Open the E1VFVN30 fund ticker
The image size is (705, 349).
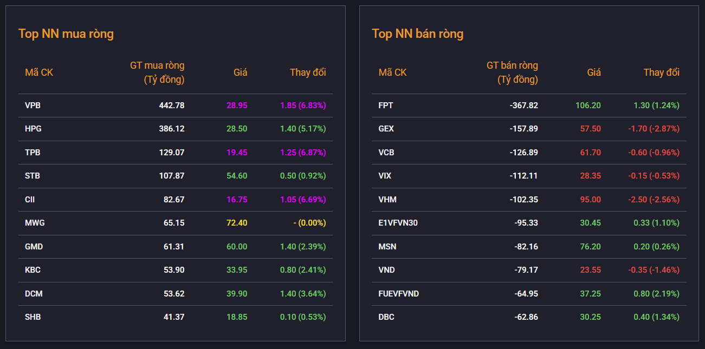(x=398, y=223)
